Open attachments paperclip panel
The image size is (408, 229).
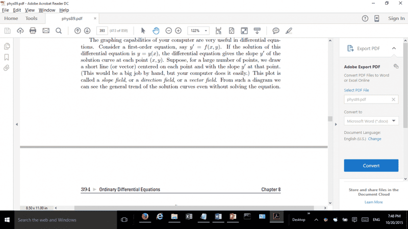click(x=7, y=68)
